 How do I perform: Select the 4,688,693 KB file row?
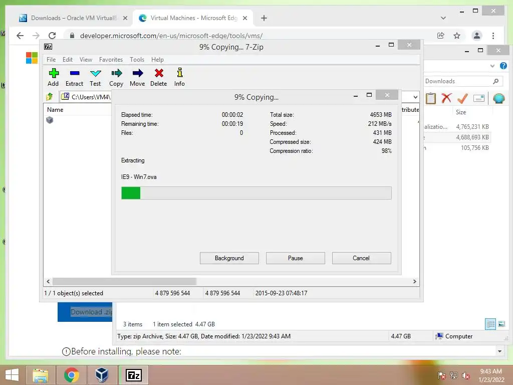(457, 137)
